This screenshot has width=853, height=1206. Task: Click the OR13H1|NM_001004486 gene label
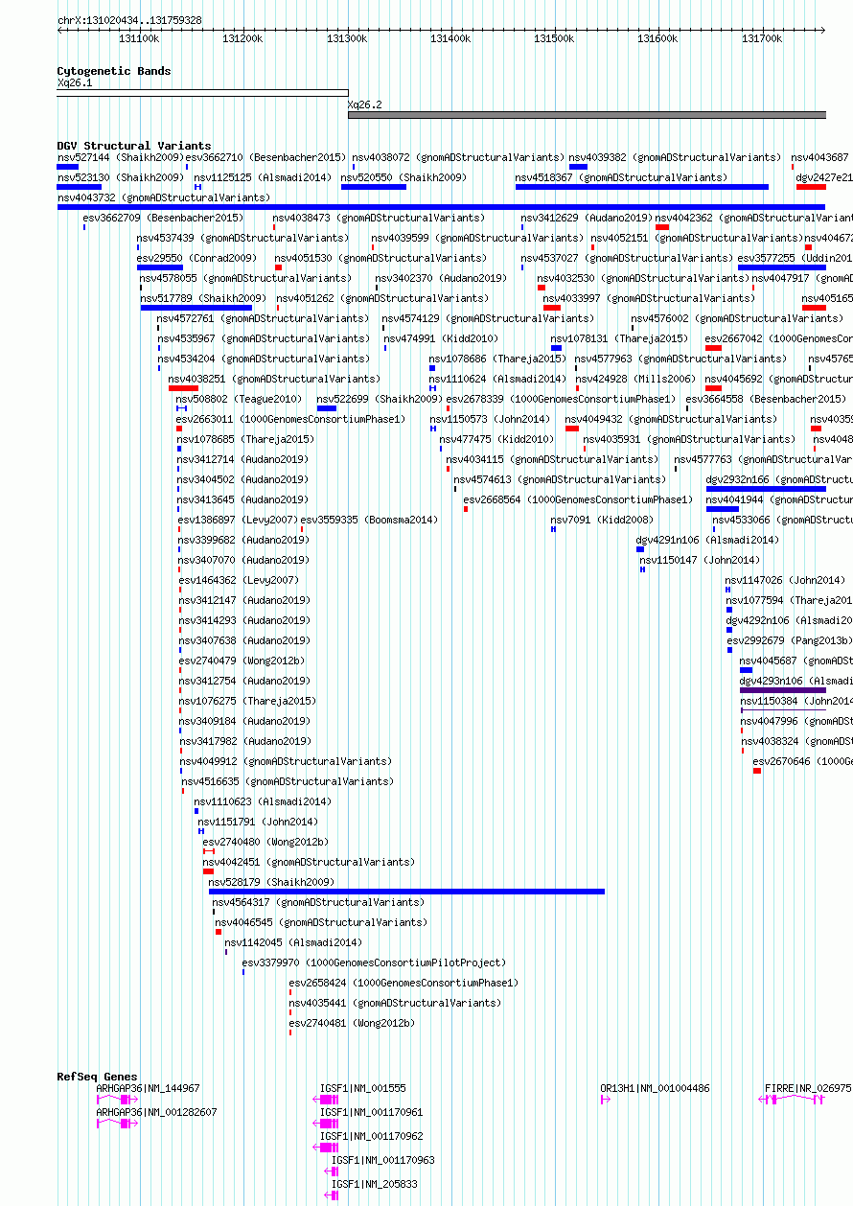[x=655, y=1088]
